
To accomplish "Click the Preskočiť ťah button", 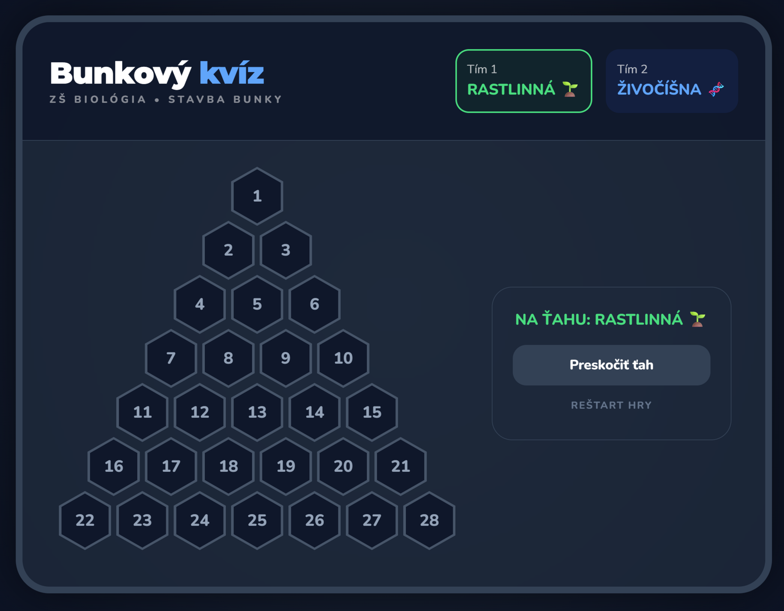I will coord(611,365).
